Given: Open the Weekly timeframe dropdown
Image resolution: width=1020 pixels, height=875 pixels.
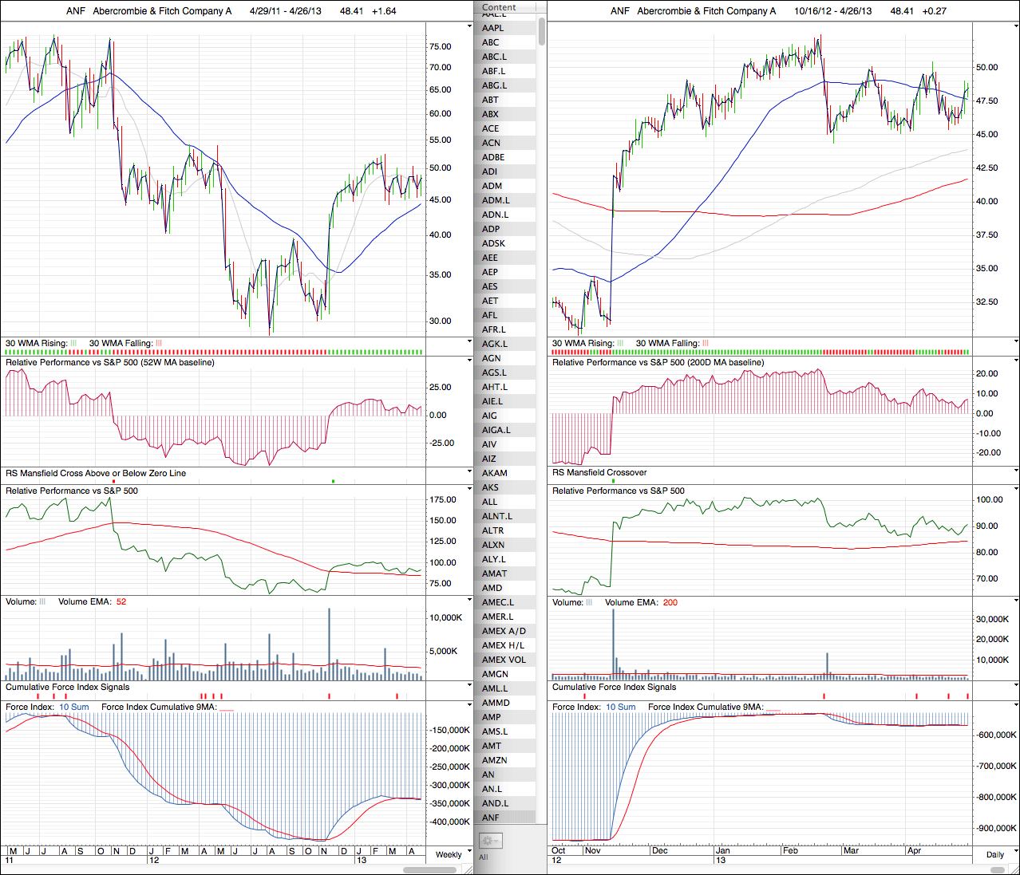Looking at the screenshot, I should pos(453,854).
